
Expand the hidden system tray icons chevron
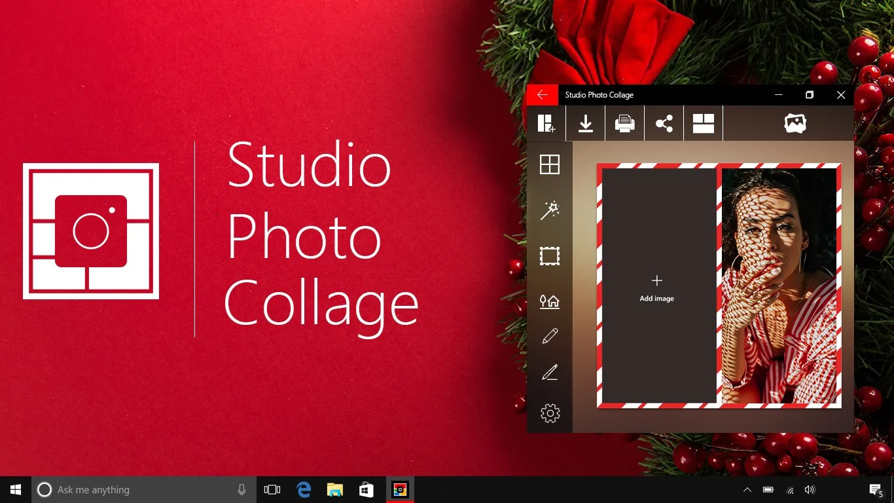pos(747,489)
